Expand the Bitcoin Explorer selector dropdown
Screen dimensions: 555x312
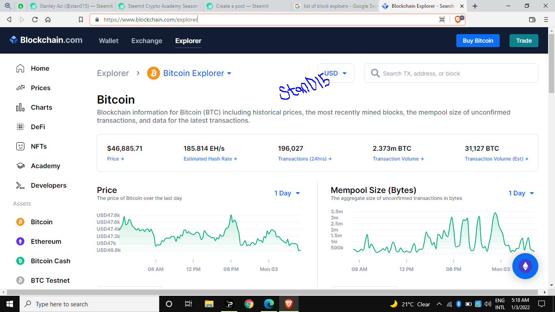(229, 74)
